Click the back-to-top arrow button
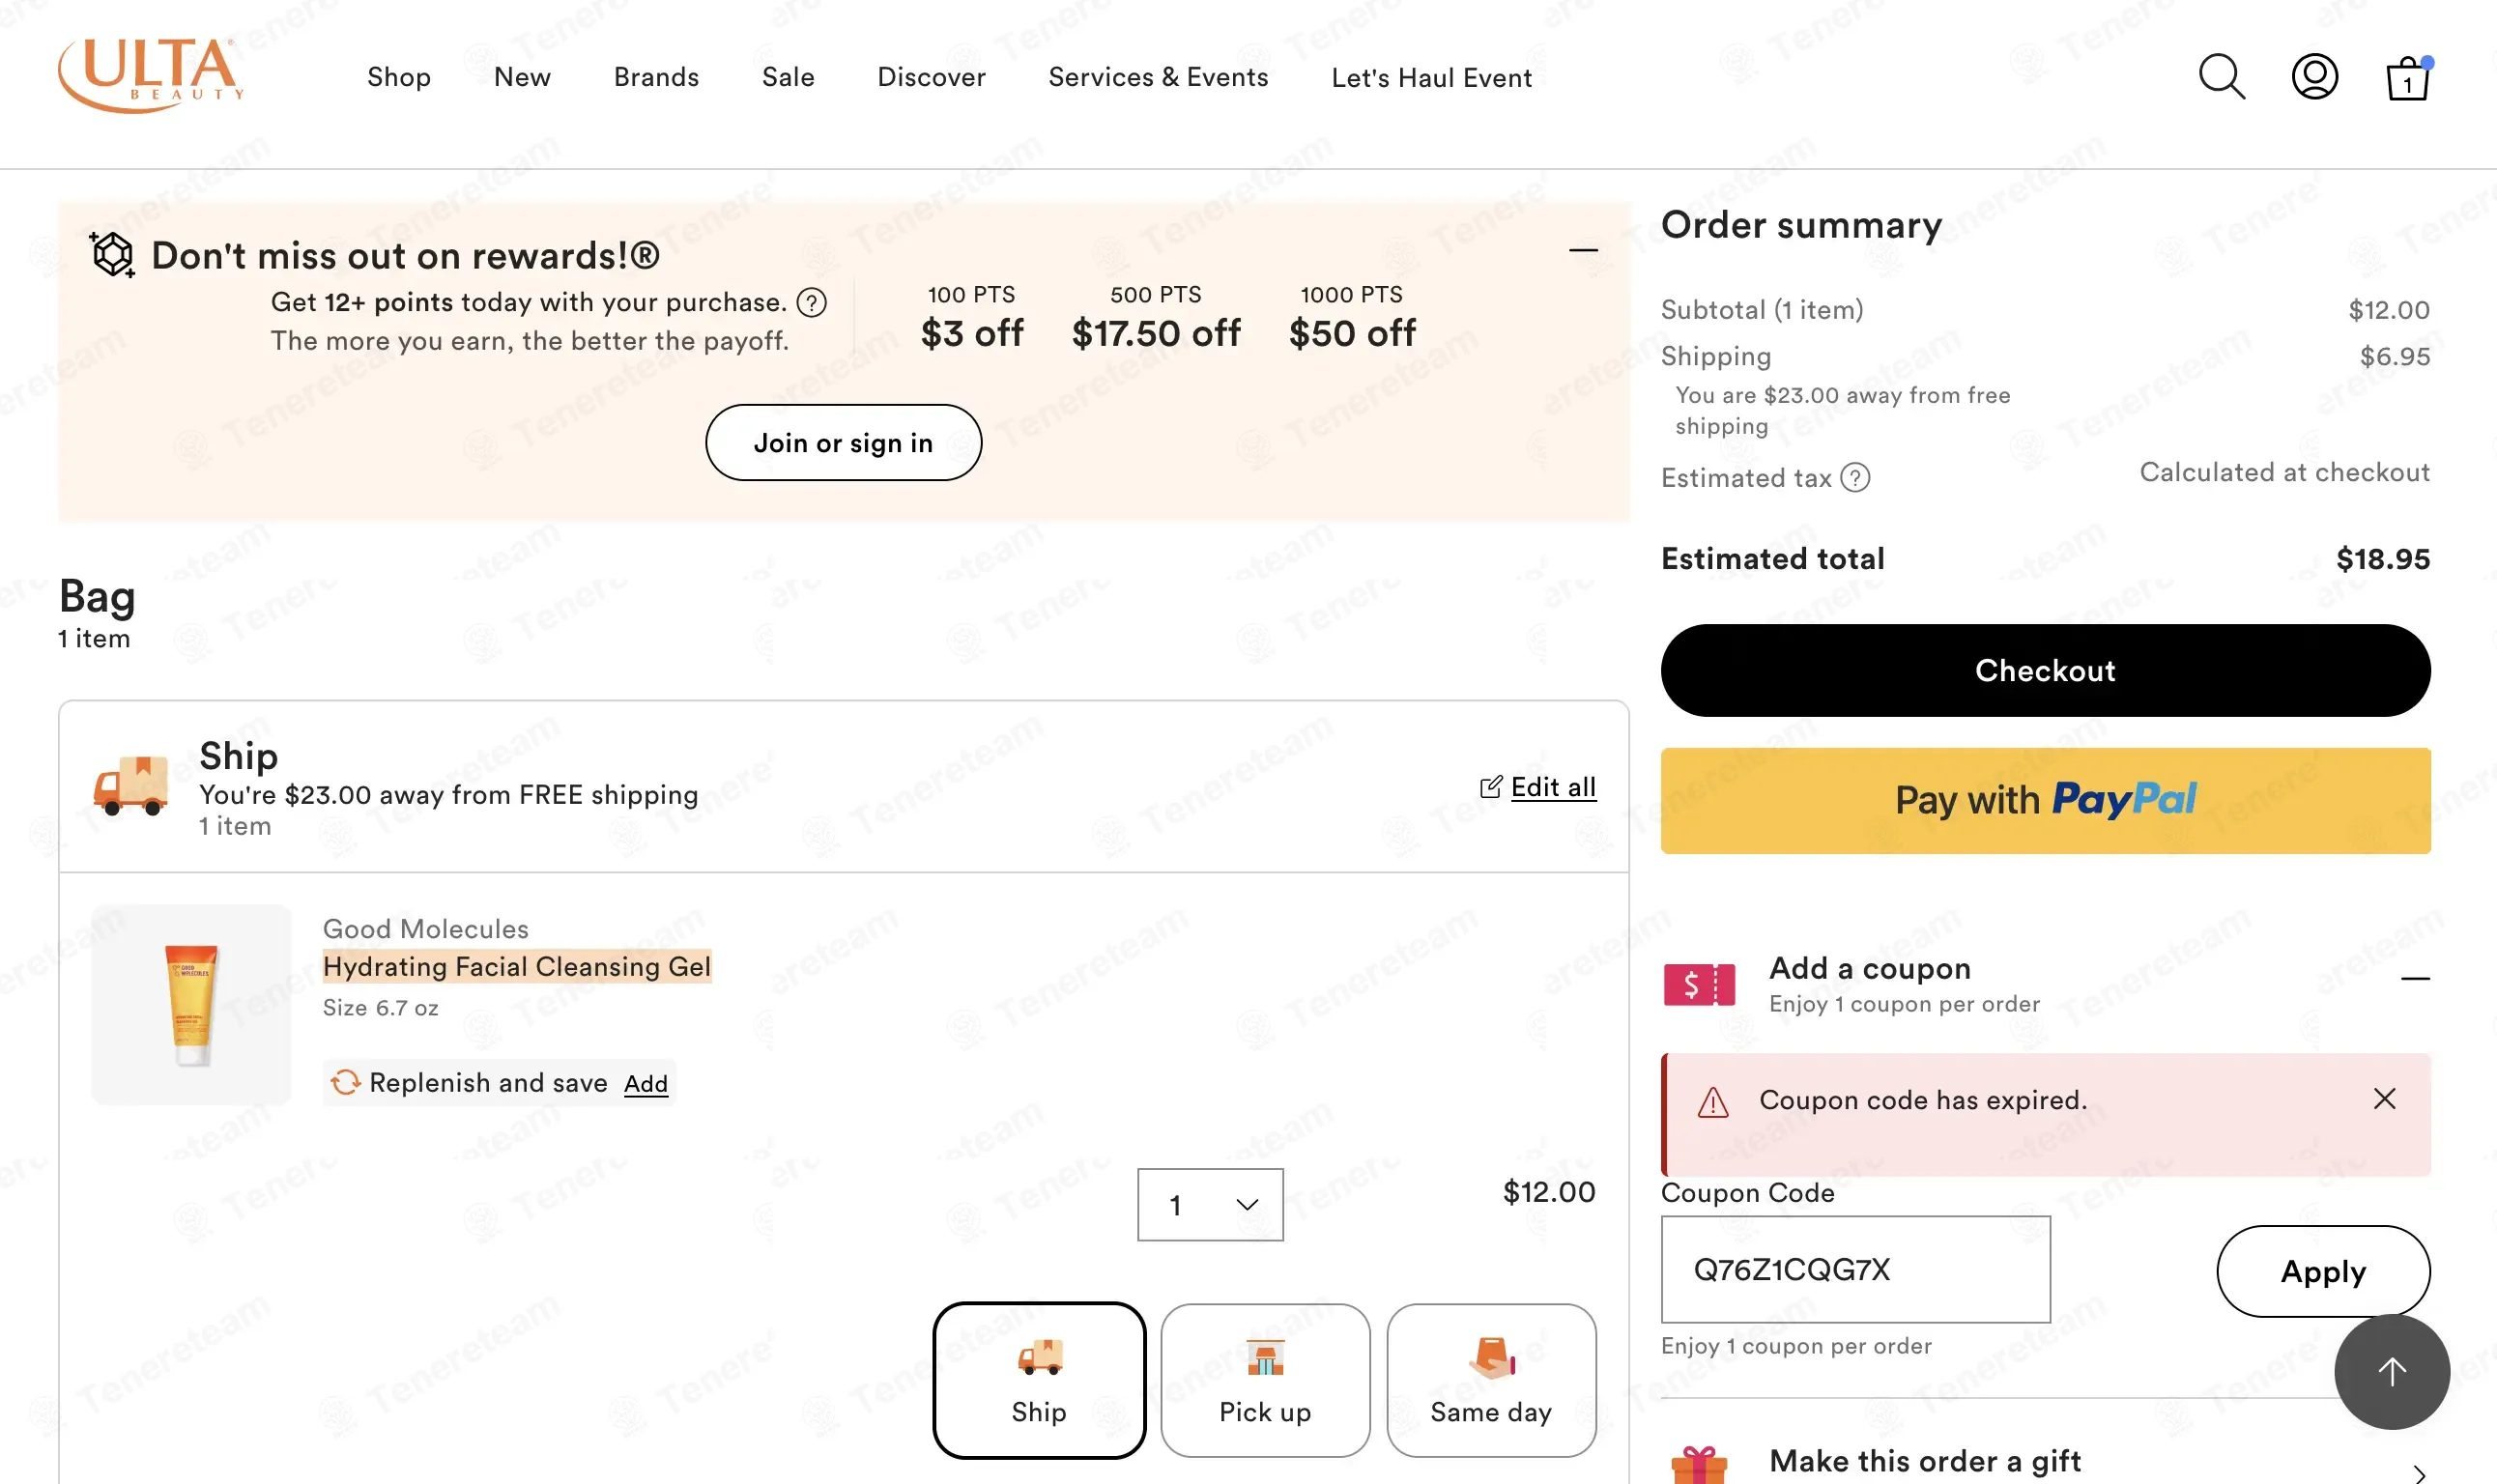 2391,1372
